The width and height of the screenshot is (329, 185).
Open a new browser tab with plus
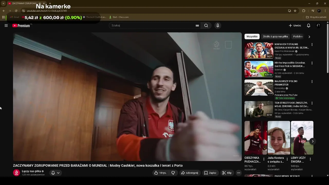click(50, 3)
